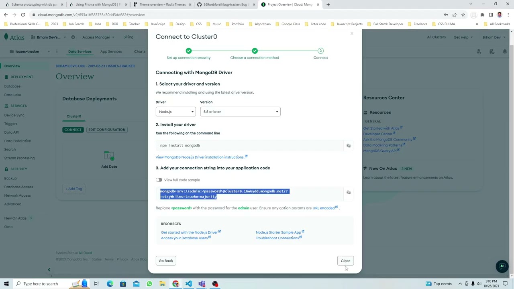Open invite user to project icon
Screen dimensions: 514x289
coord(479,51)
